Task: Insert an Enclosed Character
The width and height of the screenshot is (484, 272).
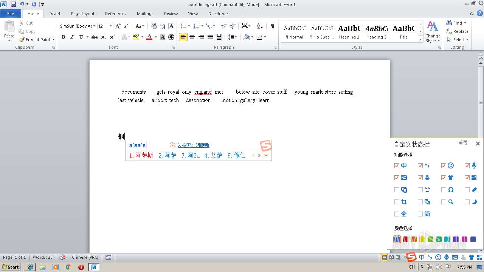Action: pyautogui.click(x=171, y=37)
